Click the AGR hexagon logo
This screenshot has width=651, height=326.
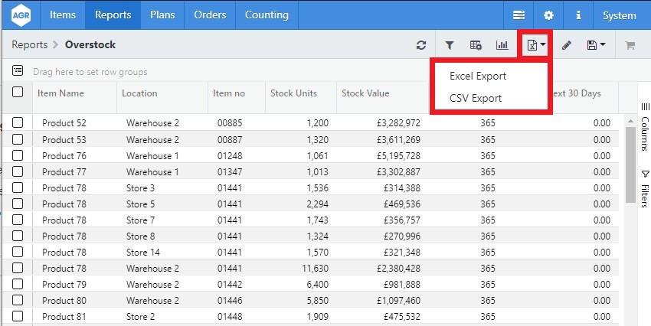[21, 15]
